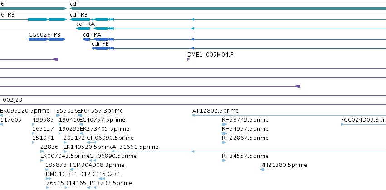Select the RH54957.5prime EST label
386x190 pixels.
point(245,129)
